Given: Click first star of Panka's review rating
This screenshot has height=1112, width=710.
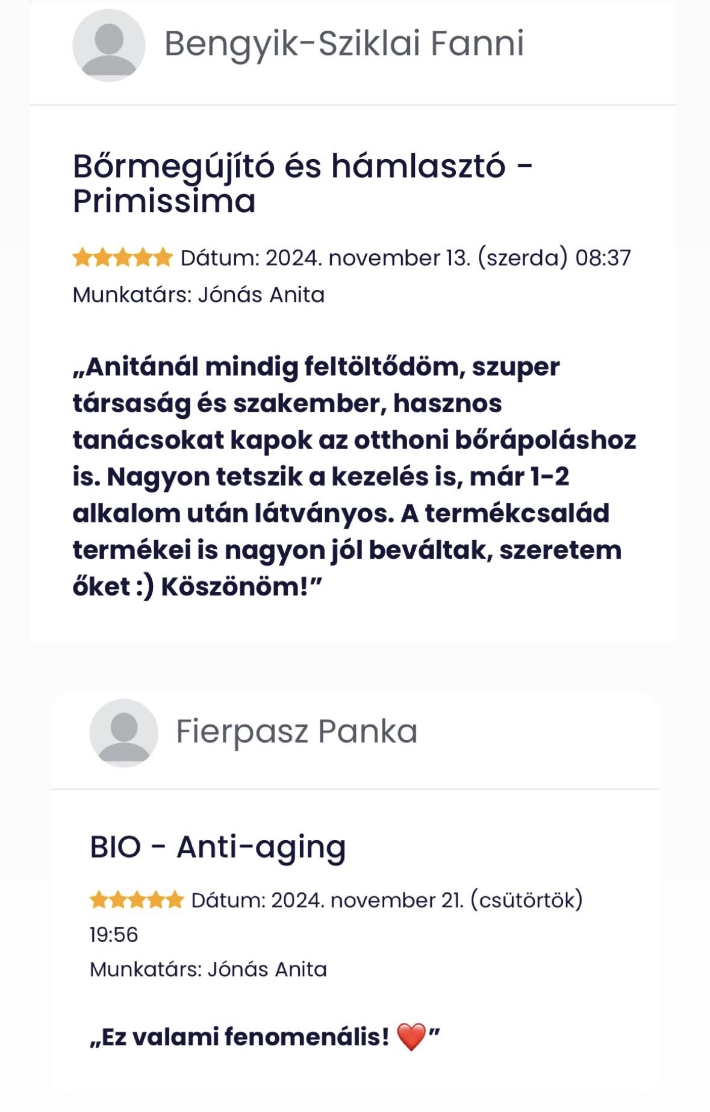Looking at the screenshot, I should click(x=98, y=900).
